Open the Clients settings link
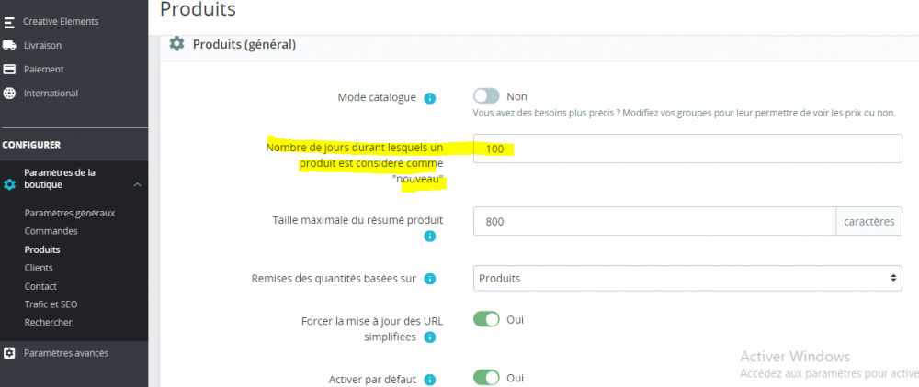Viewport: 919px width, 387px height. click(x=39, y=268)
